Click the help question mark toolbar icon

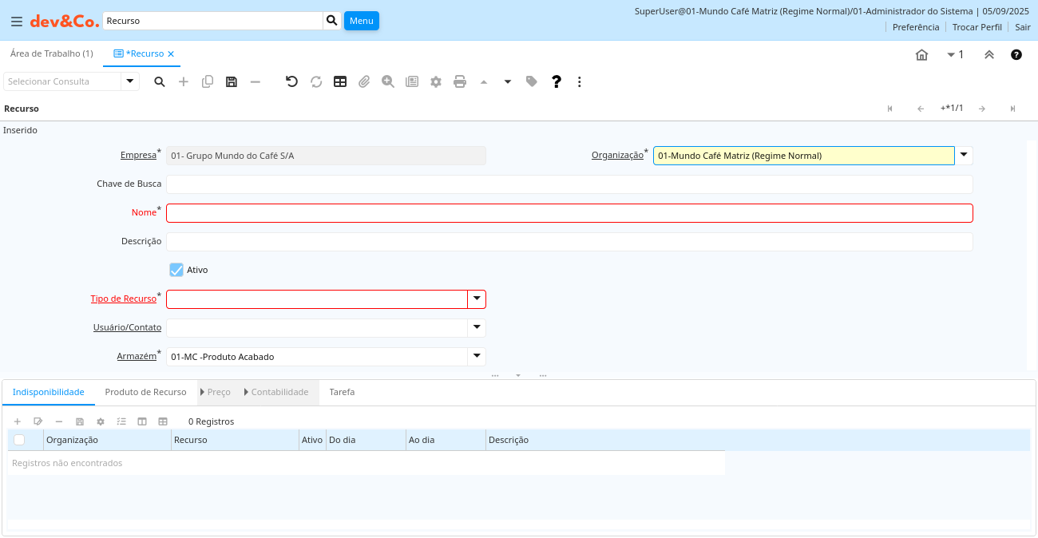point(557,81)
